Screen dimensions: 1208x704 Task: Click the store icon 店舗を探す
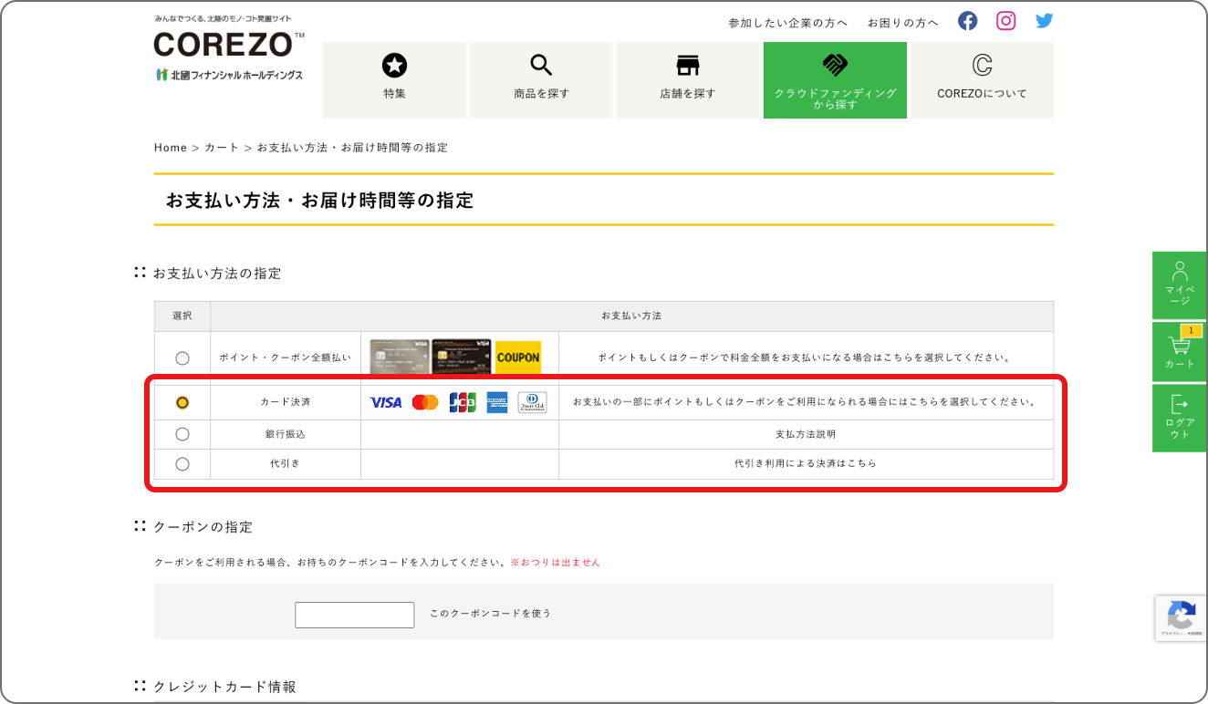(688, 65)
